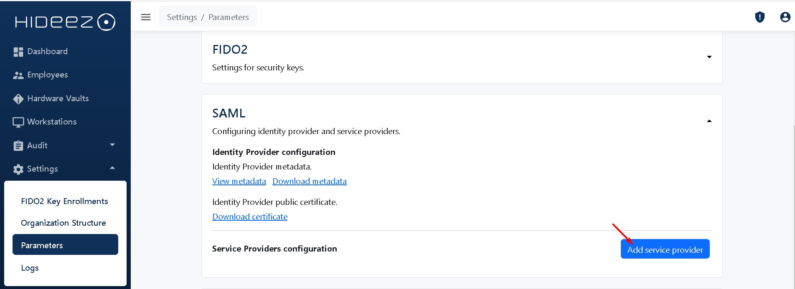
Task: Click the Employees people icon
Action: click(18, 75)
